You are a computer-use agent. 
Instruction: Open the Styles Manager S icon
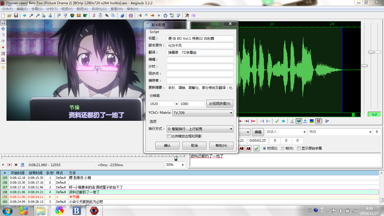point(94,15)
